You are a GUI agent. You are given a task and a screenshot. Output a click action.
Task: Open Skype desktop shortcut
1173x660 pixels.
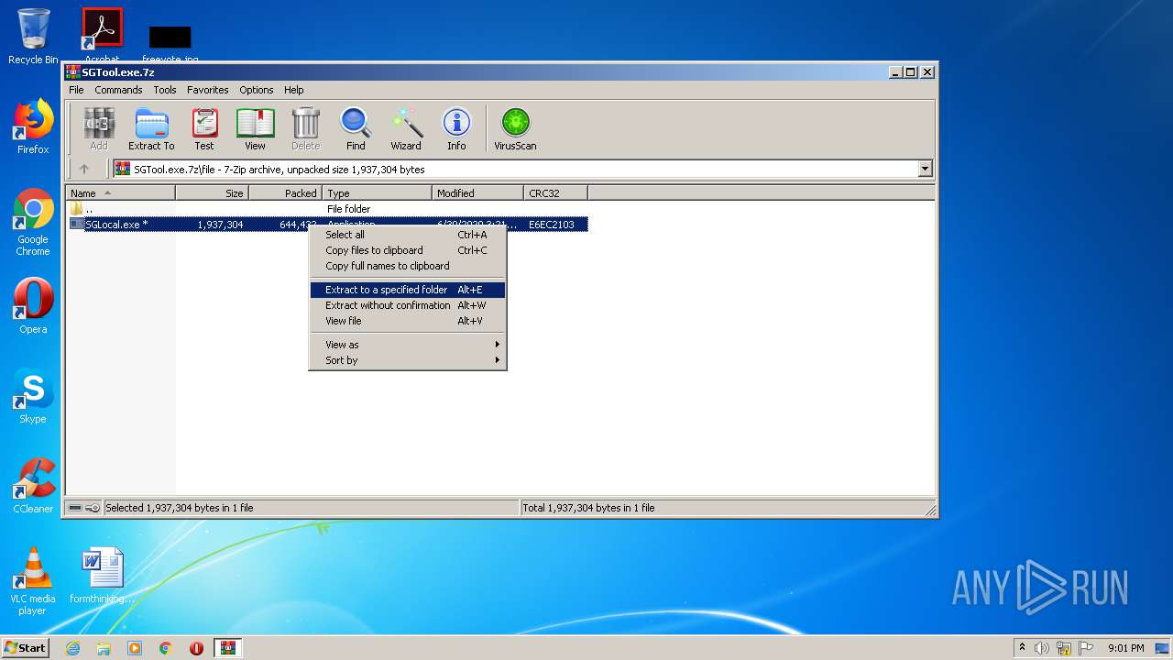point(33,396)
